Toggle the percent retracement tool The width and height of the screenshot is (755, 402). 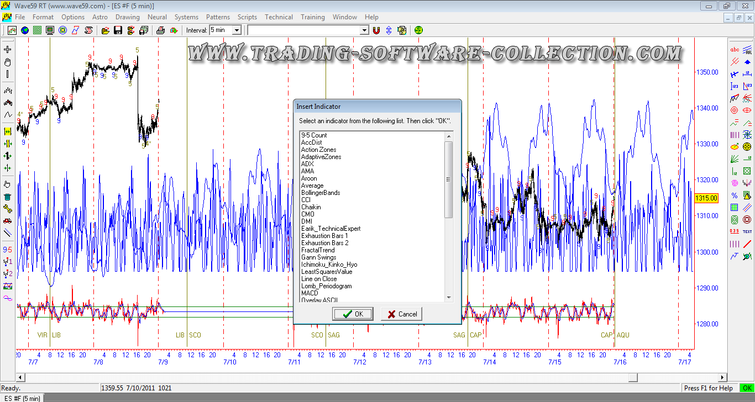[x=735, y=195]
